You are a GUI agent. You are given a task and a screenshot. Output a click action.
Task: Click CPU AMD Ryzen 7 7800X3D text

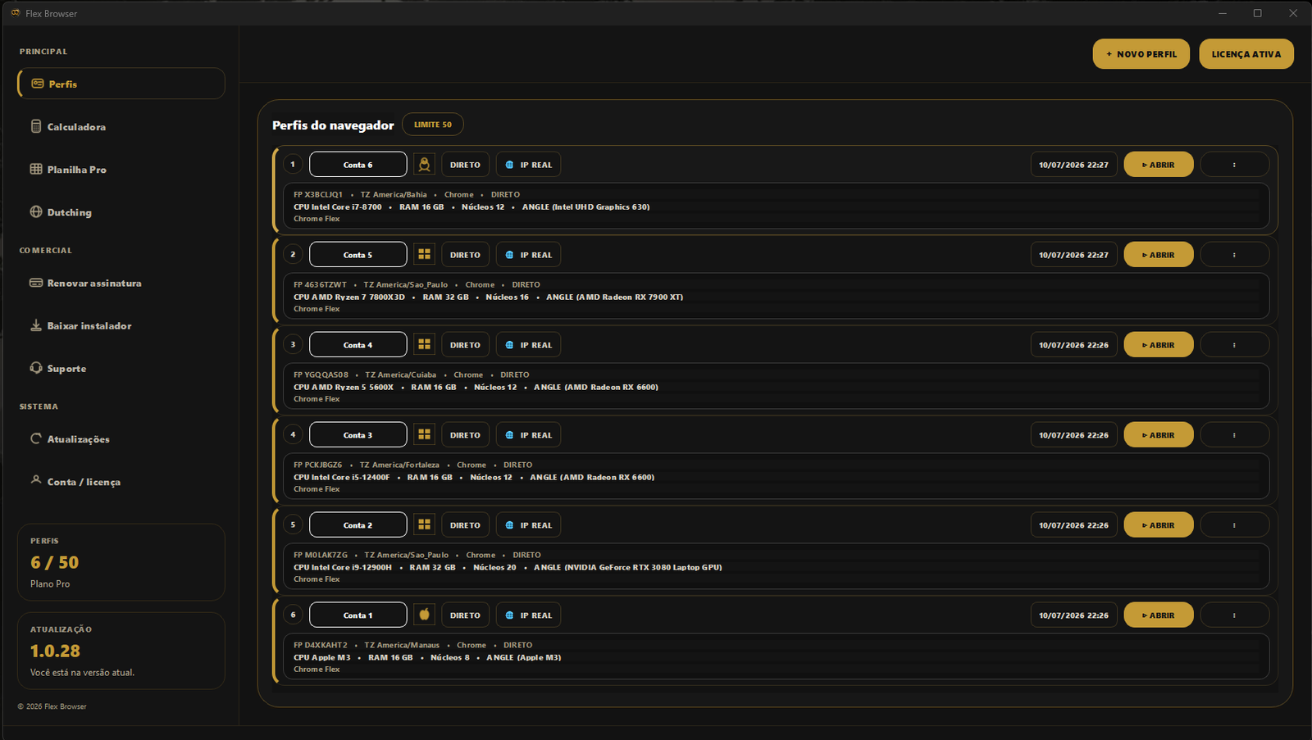click(349, 297)
